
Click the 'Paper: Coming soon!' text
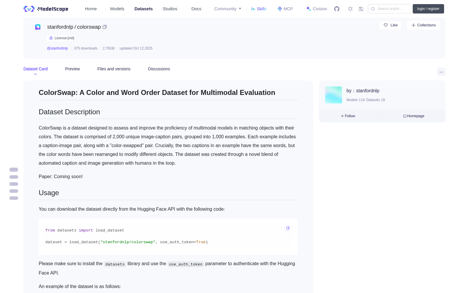pos(61,176)
